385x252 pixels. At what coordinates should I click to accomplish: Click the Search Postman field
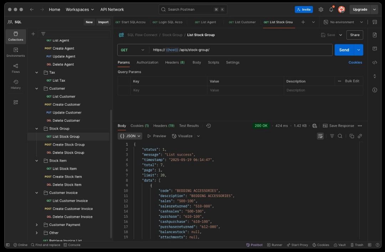click(x=193, y=10)
